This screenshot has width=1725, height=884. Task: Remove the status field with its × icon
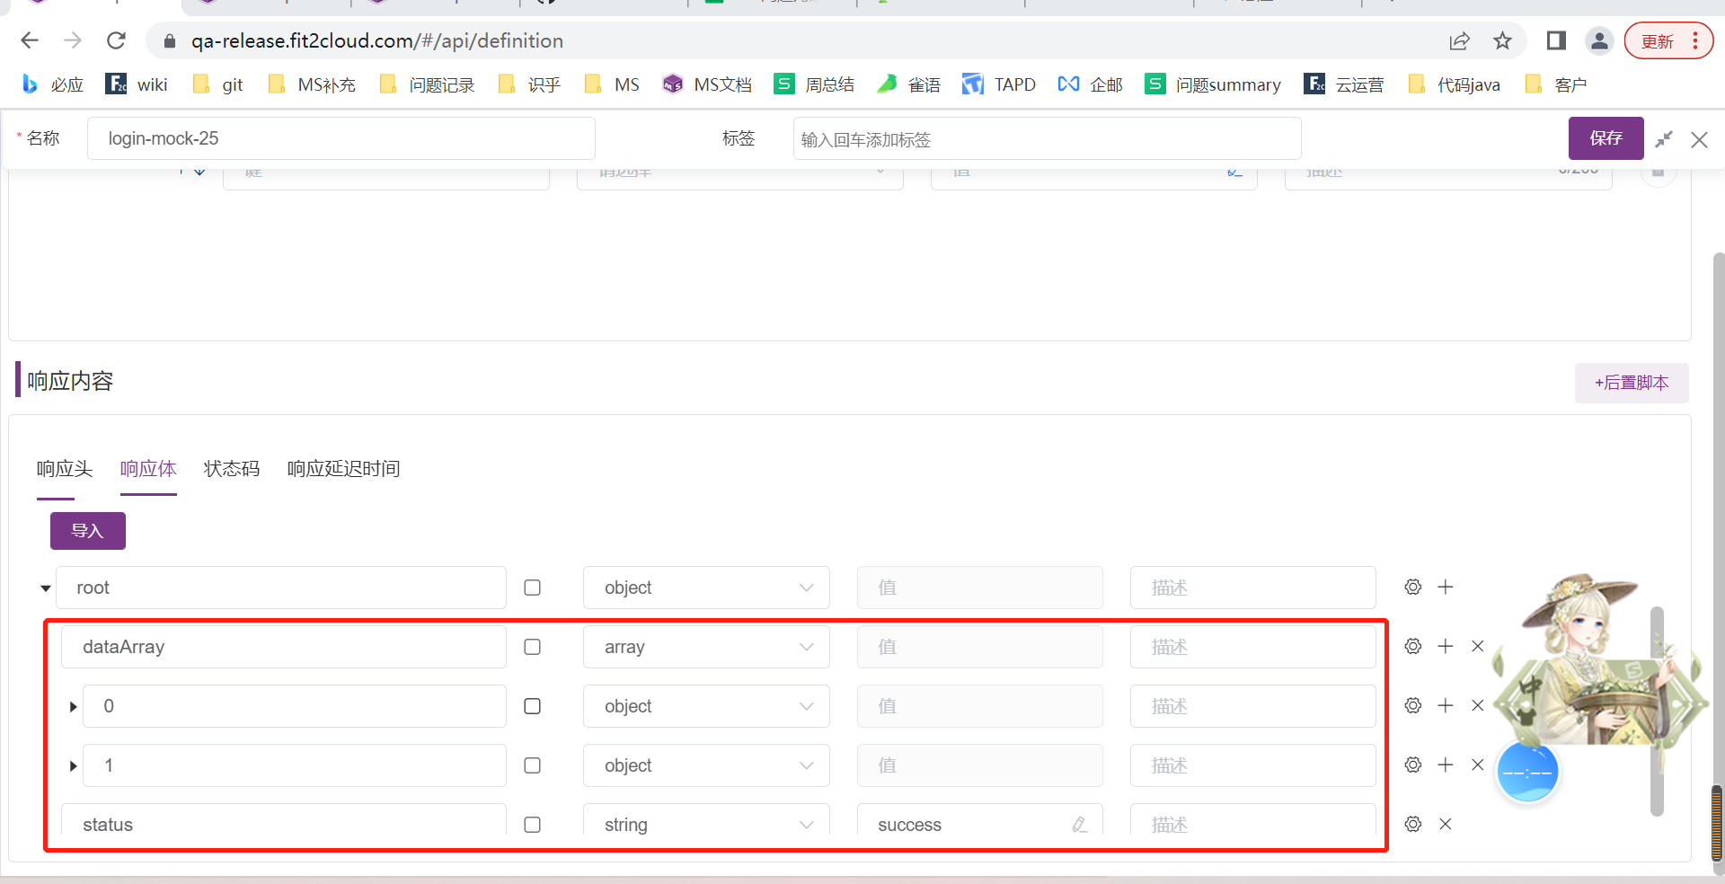1445,824
